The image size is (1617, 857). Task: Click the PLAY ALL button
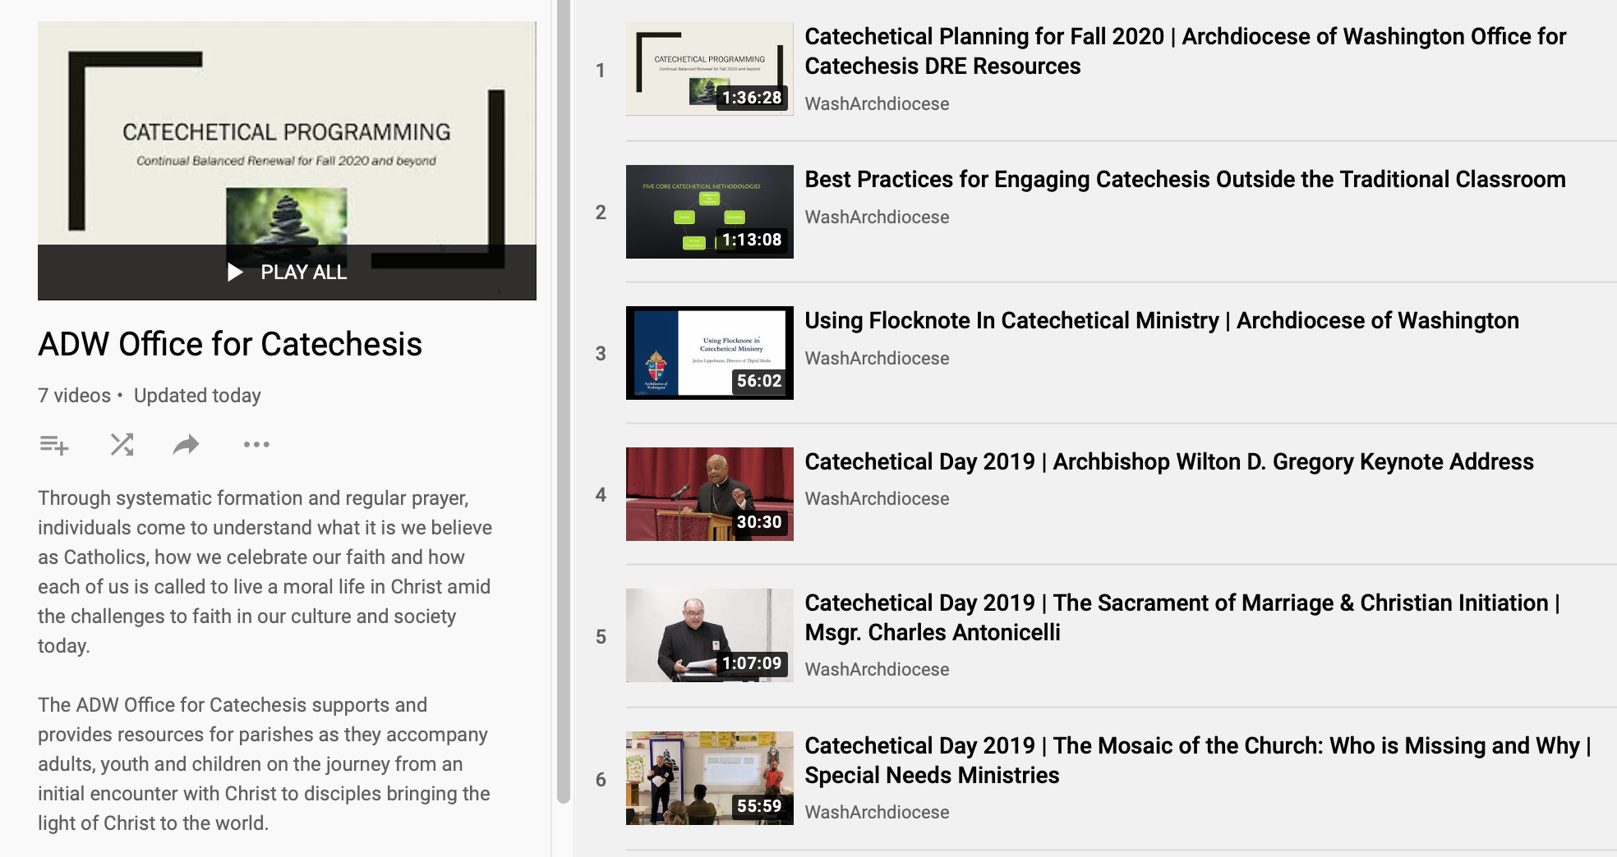[287, 273]
